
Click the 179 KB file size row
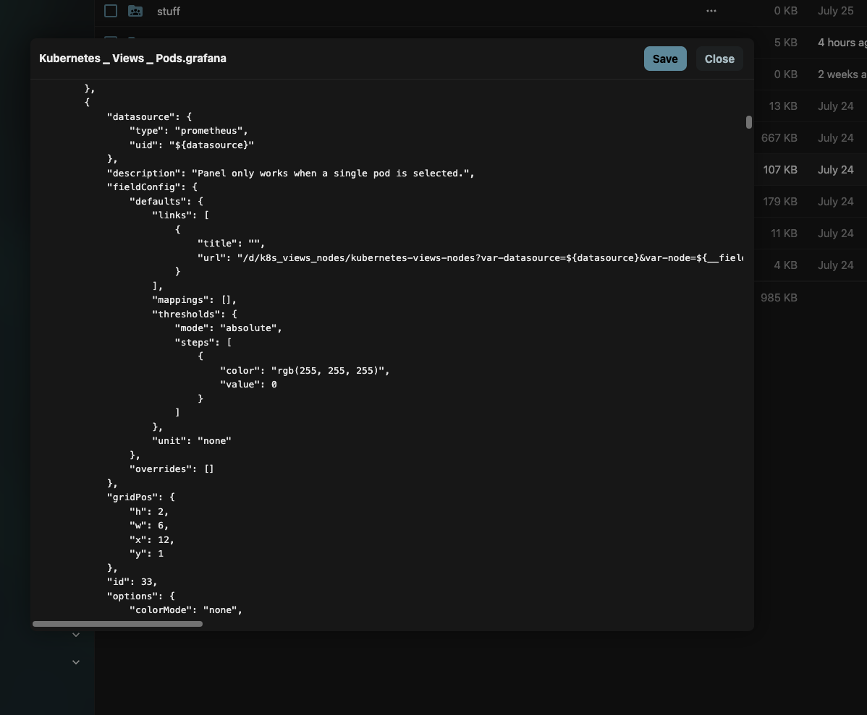(779, 202)
